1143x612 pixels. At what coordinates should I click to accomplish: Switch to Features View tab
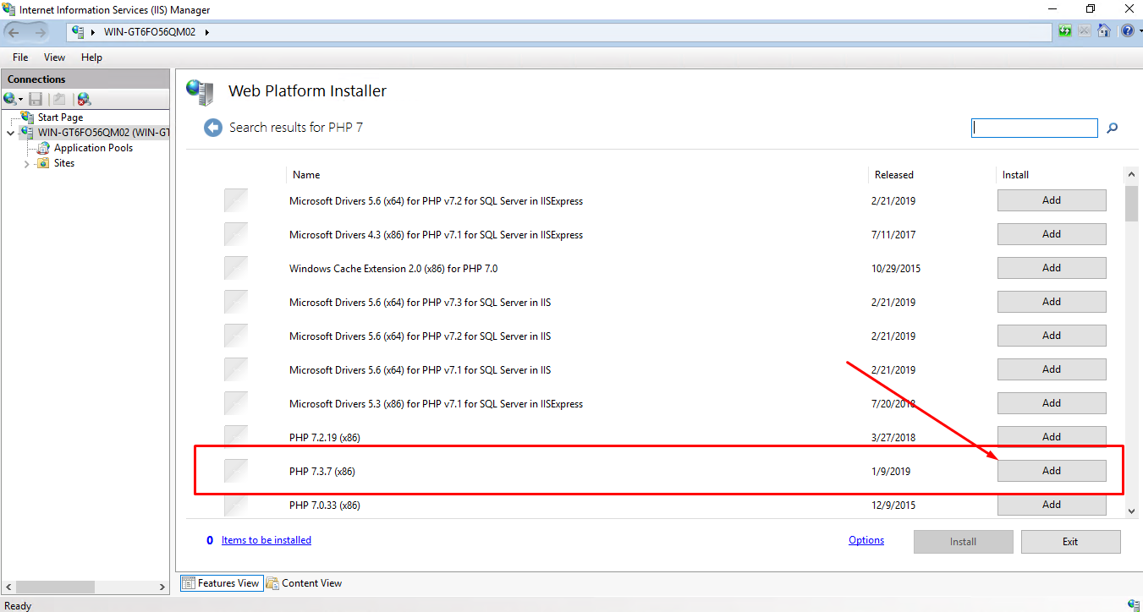(220, 583)
